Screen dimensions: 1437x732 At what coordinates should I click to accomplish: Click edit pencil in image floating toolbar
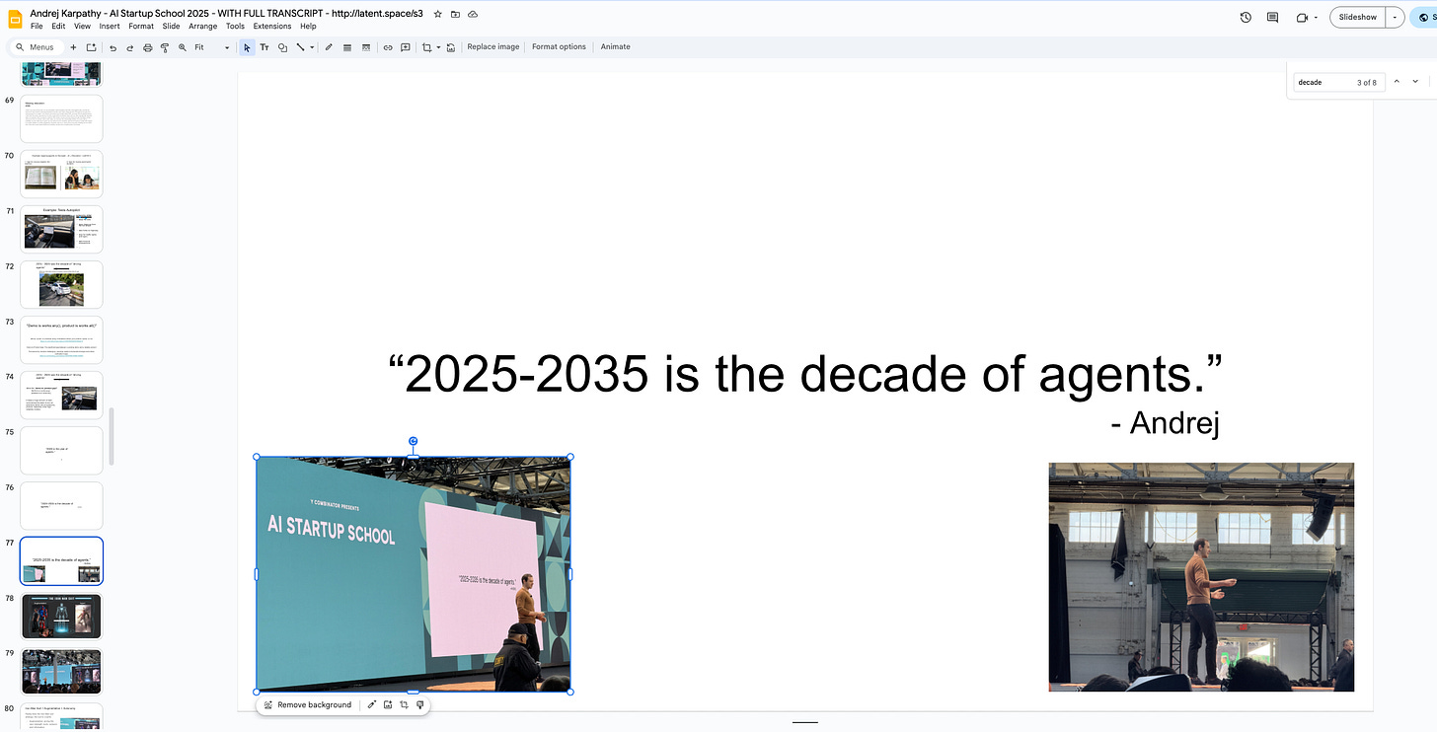pyautogui.click(x=372, y=705)
